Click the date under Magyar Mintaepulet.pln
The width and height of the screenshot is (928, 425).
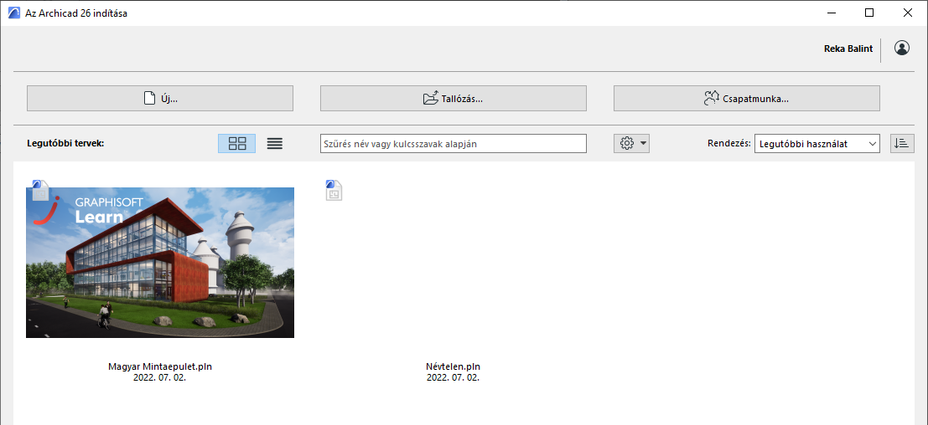pyautogui.click(x=160, y=377)
